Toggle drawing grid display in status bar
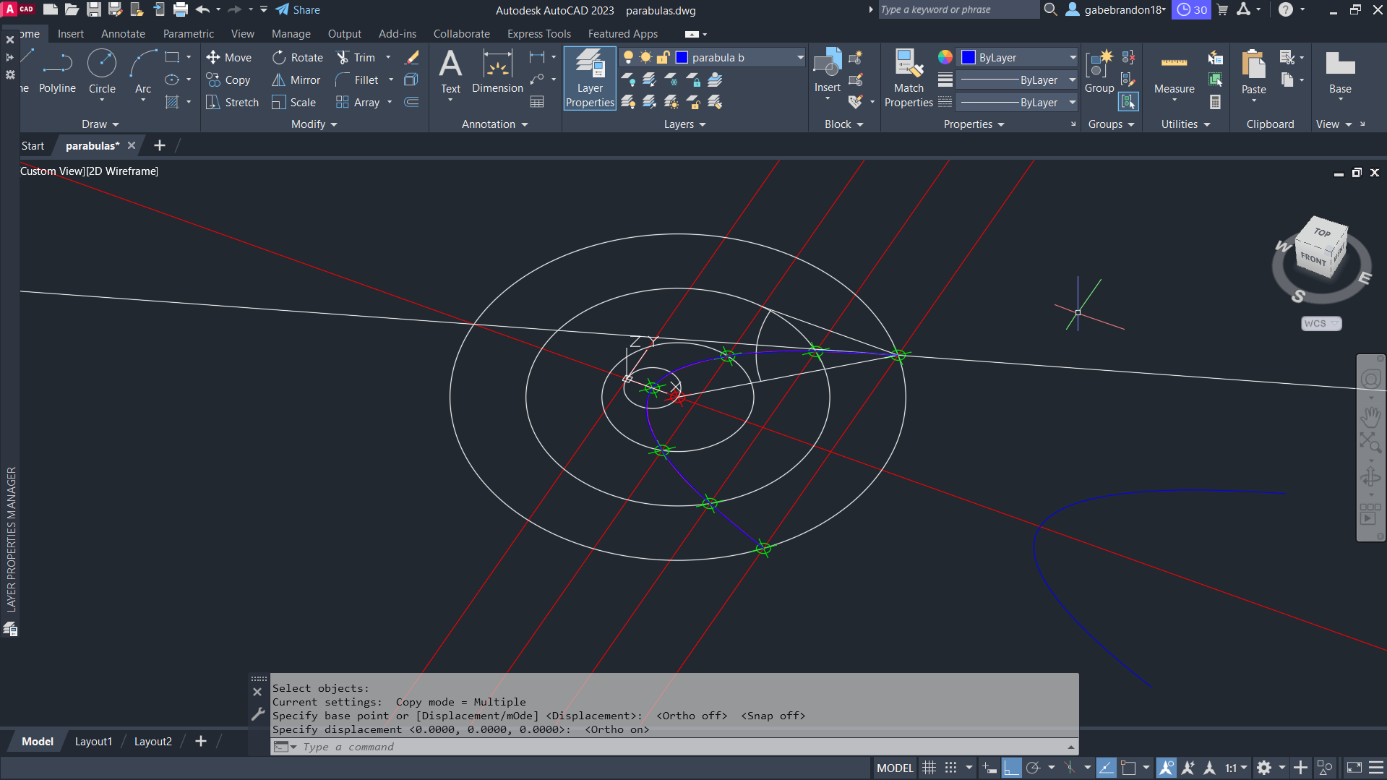Viewport: 1387px width, 780px height. (929, 768)
